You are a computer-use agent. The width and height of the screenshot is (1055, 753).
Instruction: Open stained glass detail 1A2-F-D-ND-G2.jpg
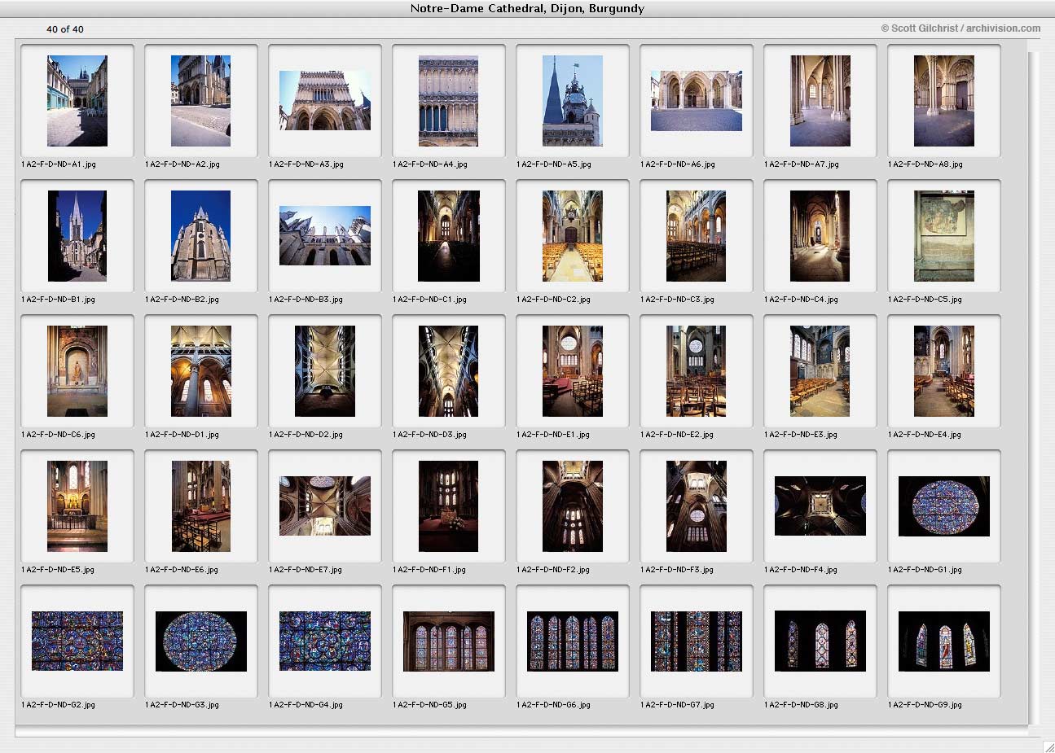click(x=77, y=641)
